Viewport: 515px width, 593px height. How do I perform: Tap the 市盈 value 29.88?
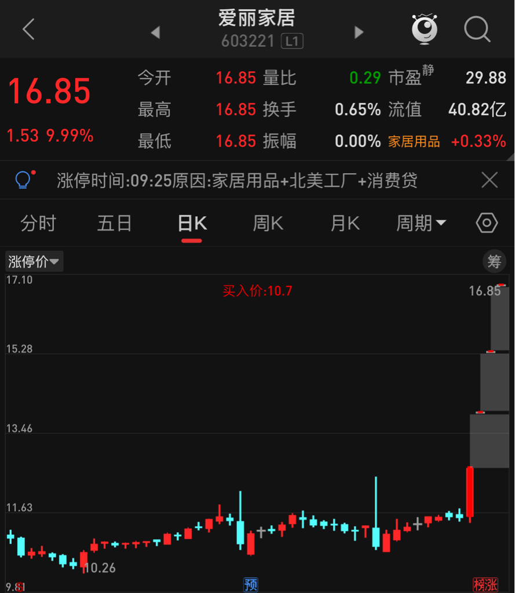tap(486, 78)
